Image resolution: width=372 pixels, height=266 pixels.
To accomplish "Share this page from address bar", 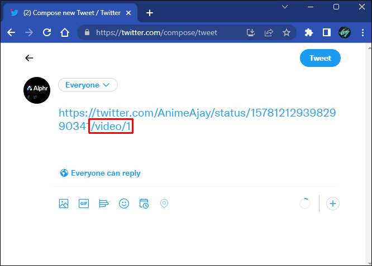I will (269, 32).
